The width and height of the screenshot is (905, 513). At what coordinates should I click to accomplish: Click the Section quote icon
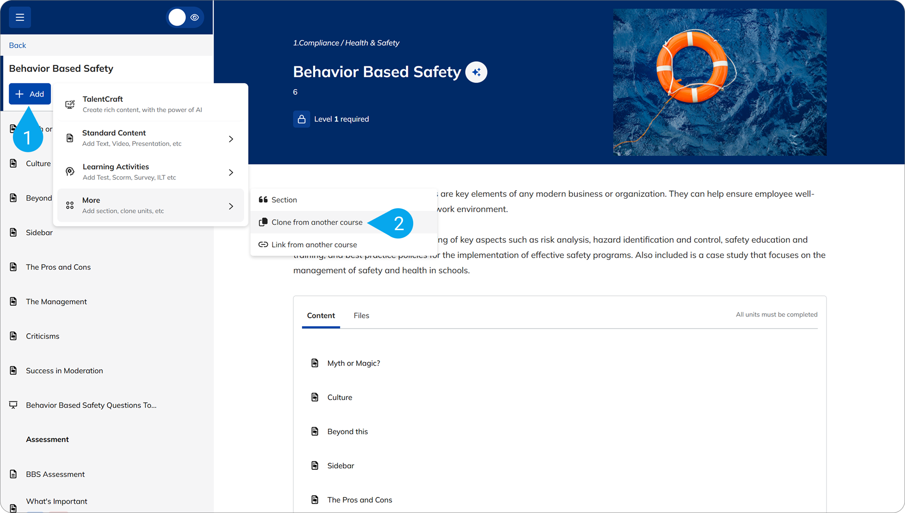coord(263,200)
